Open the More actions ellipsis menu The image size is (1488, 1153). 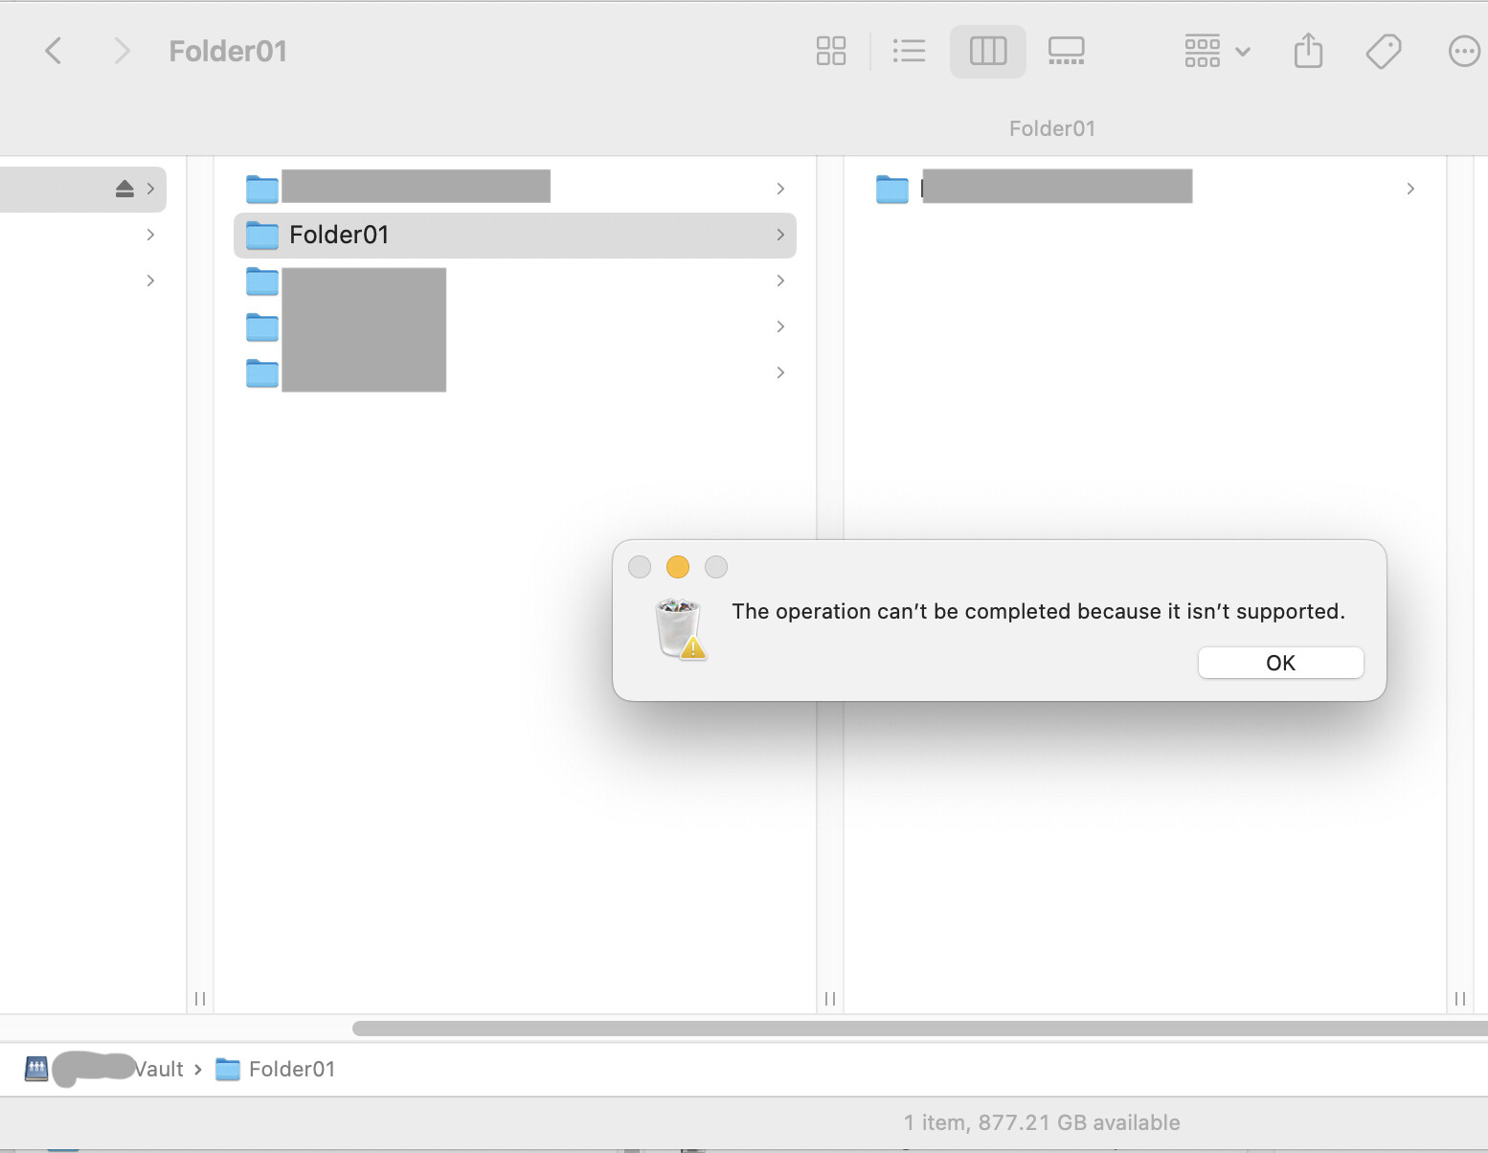point(1464,51)
